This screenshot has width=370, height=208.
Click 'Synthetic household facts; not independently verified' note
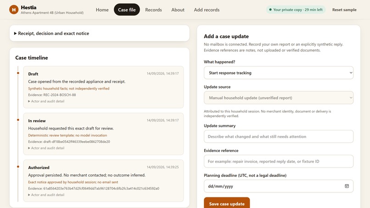pyautogui.click(x=69, y=89)
